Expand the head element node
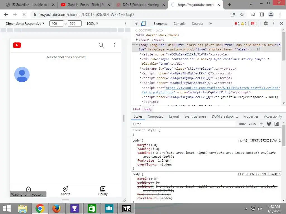Image resolution: width=286 pixels, height=214 pixels. [x=137, y=40]
